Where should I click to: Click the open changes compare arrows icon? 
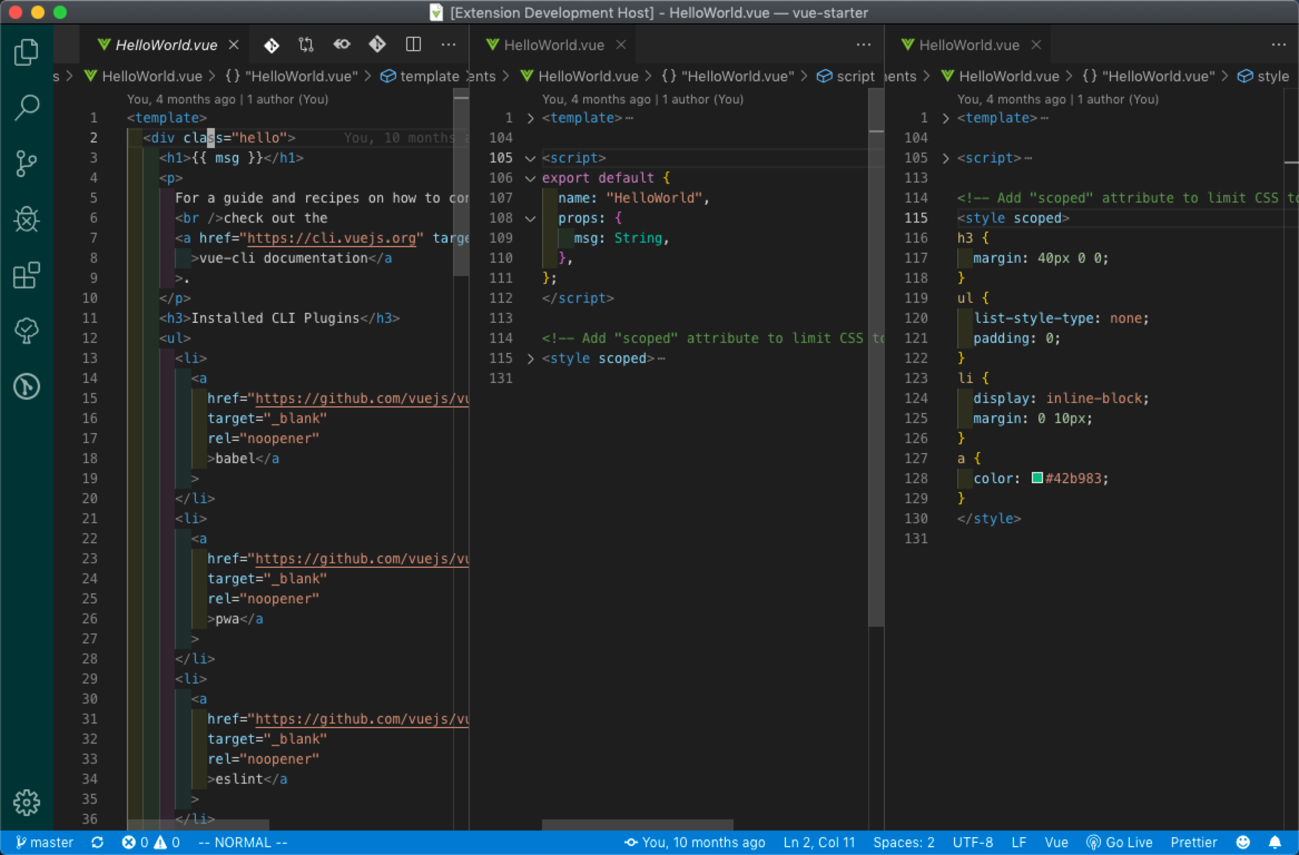pyautogui.click(x=306, y=45)
